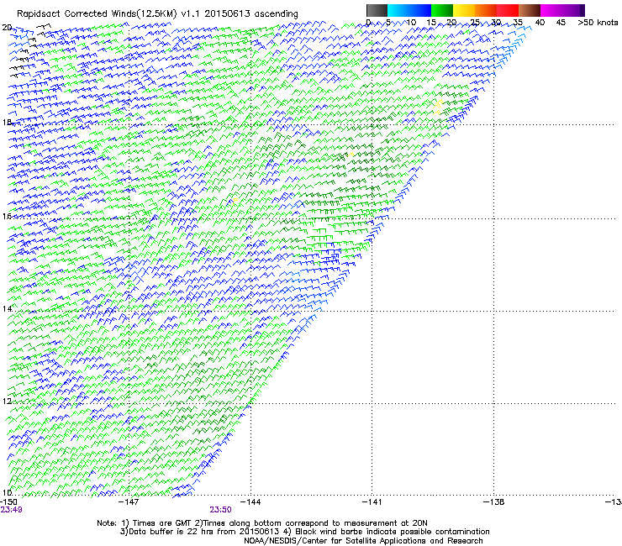Image resolution: width=622 pixels, height=546 pixels.
Task: Click the date '20150613 ascending' in the title
Action: pyautogui.click(x=251, y=14)
